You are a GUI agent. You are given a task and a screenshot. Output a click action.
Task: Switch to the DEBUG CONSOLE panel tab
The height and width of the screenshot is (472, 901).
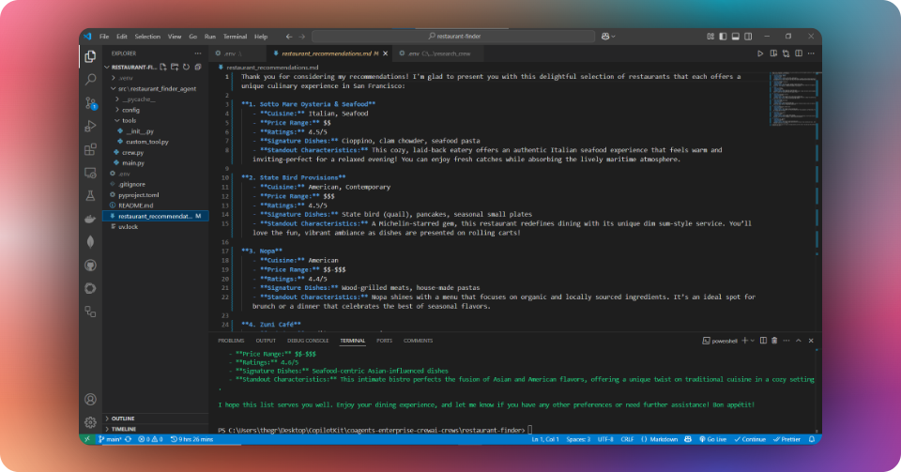click(x=308, y=341)
